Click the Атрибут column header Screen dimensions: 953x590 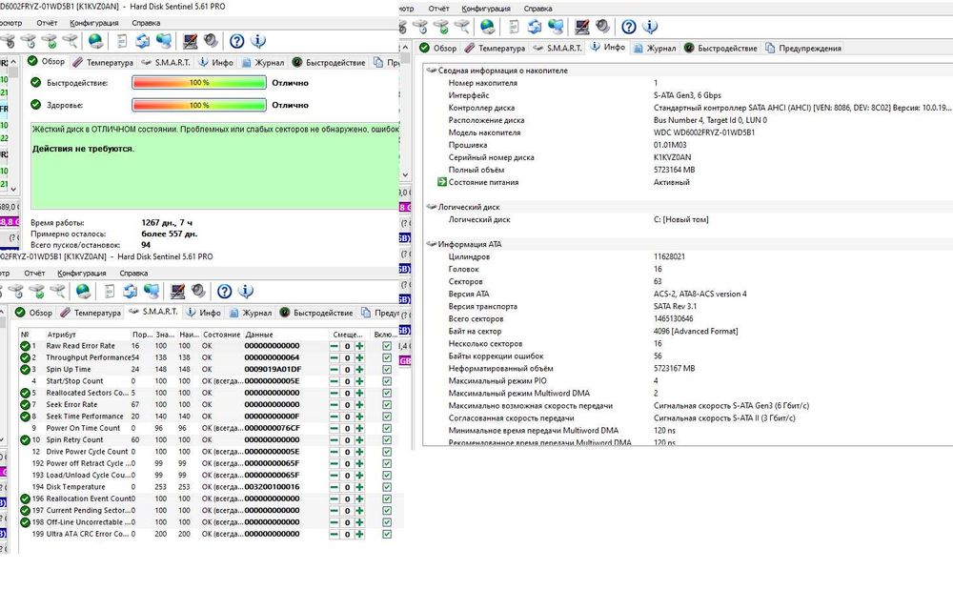point(88,335)
